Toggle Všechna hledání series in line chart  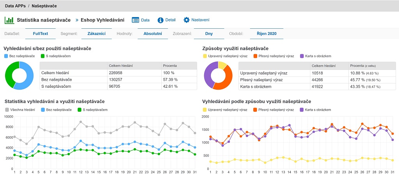pyautogui.click(x=20, y=110)
